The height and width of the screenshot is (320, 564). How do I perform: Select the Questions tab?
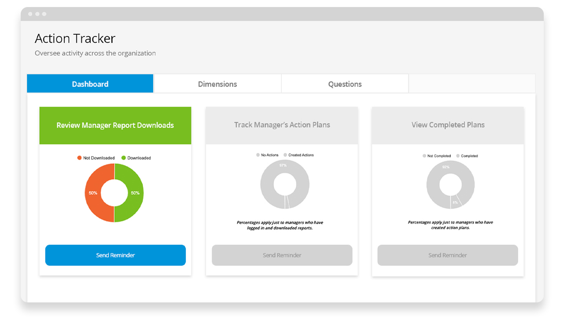[345, 84]
